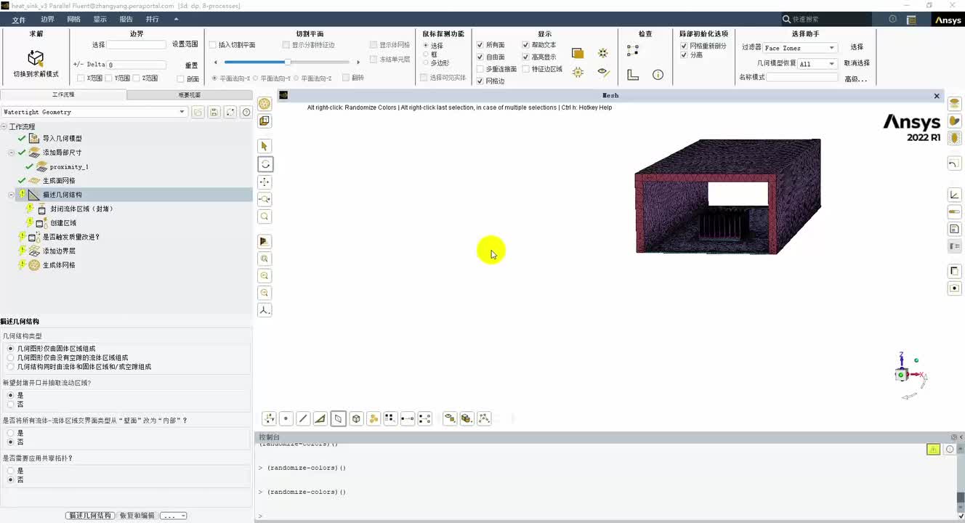
Task: Toggle the 帮助文本 checkbox
Action: [525, 45]
